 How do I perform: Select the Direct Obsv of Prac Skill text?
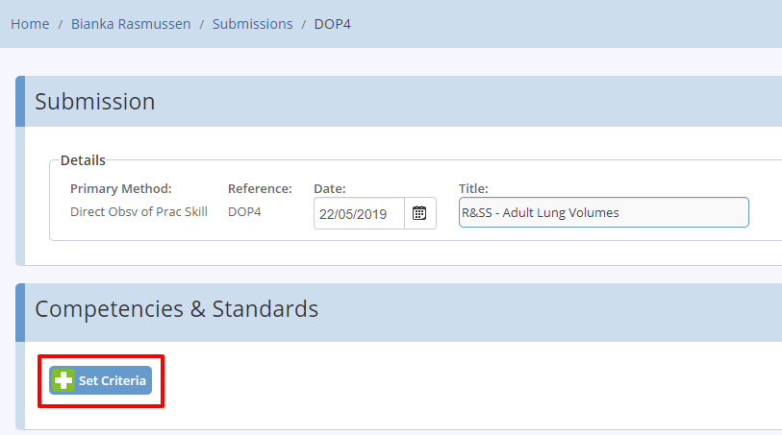[139, 212]
